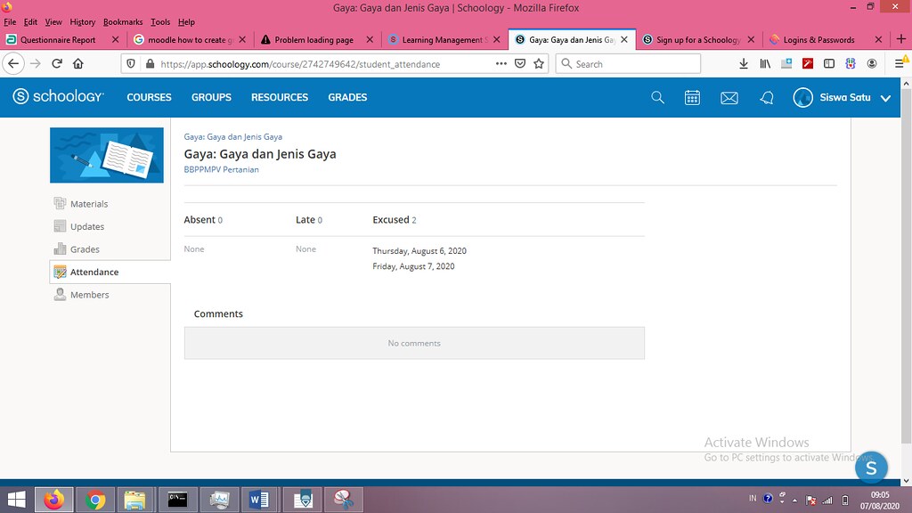Expand the Siswa Satu account dropdown arrow

point(885,98)
